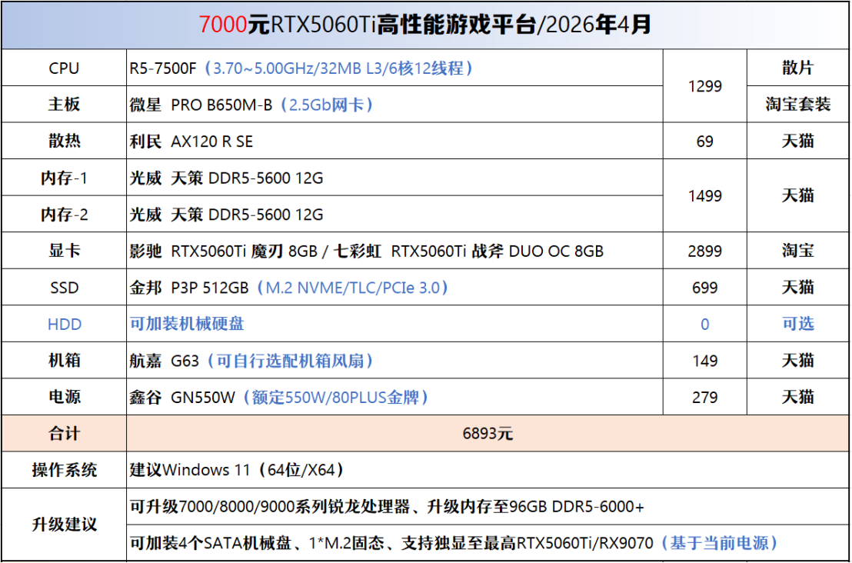Click the '天猫' cell in SSD row
852x563 pixels.
point(798,287)
